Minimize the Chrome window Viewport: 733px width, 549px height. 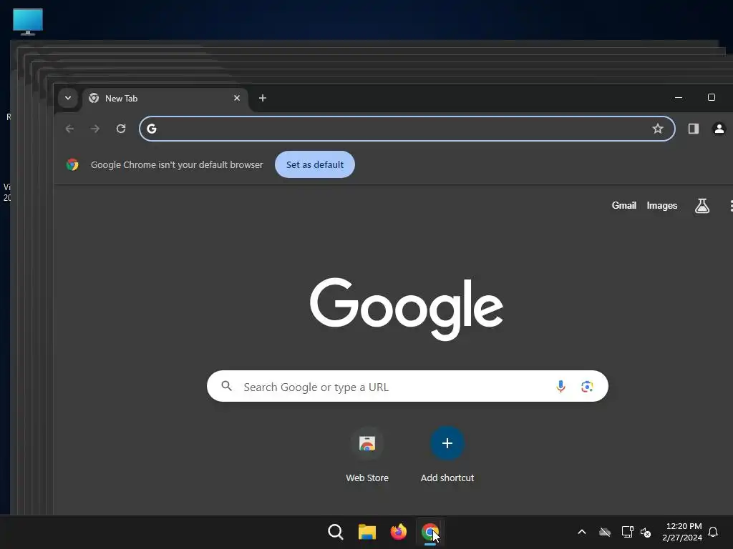coord(679,97)
